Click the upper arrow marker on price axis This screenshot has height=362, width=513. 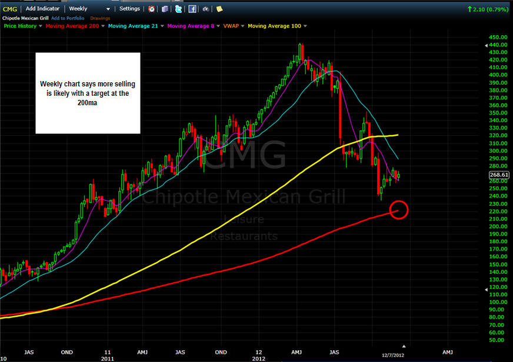pos(486,45)
